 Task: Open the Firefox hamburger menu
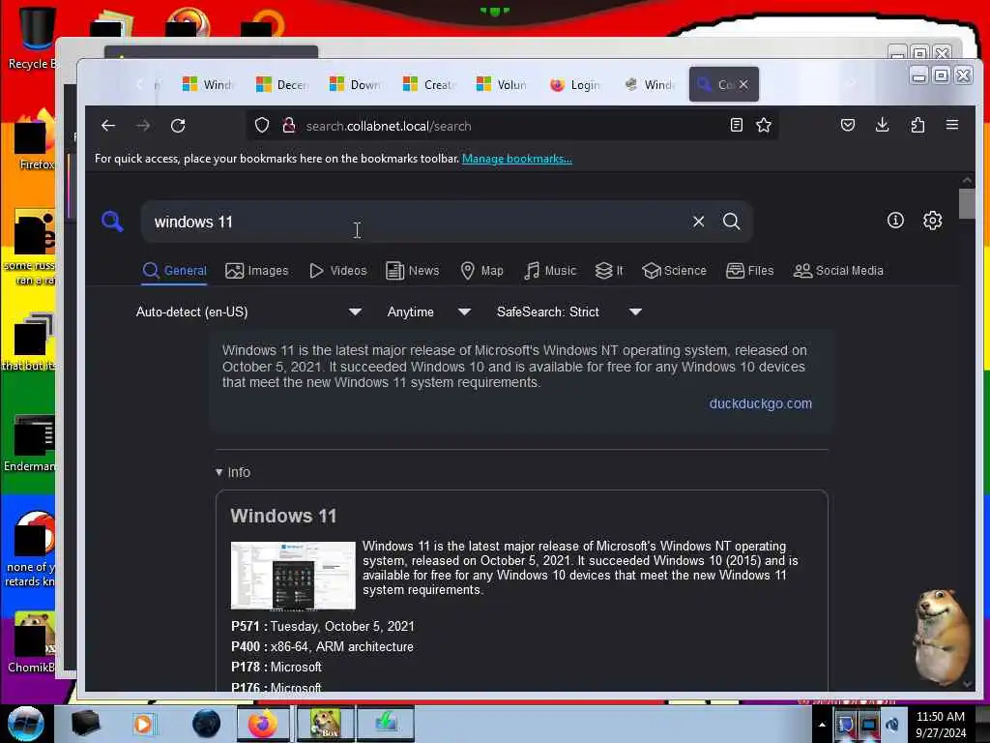click(x=952, y=125)
